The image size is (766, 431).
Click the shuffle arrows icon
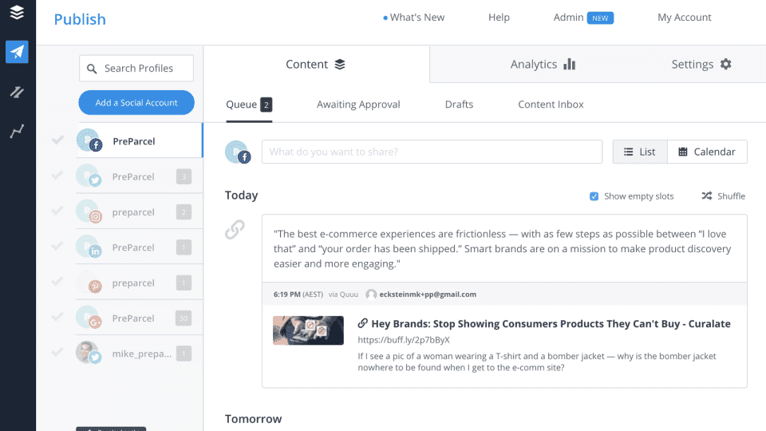707,196
